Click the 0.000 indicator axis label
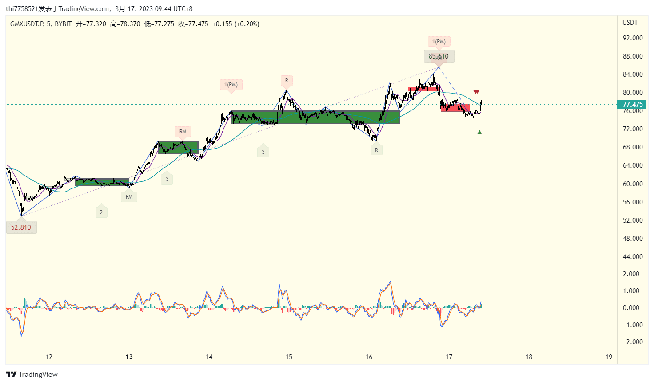 [x=631, y=308]
